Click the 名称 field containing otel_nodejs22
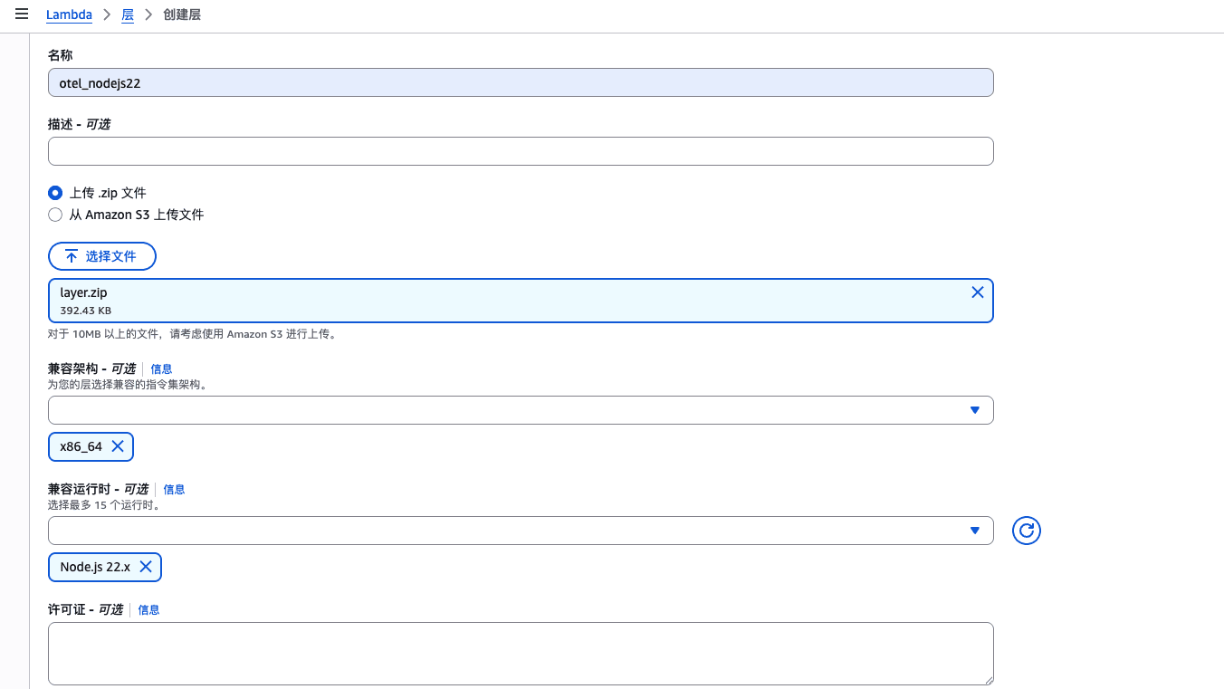This screenshot has height=689, width=1224. pyautogui.click(x=521, y=82)
